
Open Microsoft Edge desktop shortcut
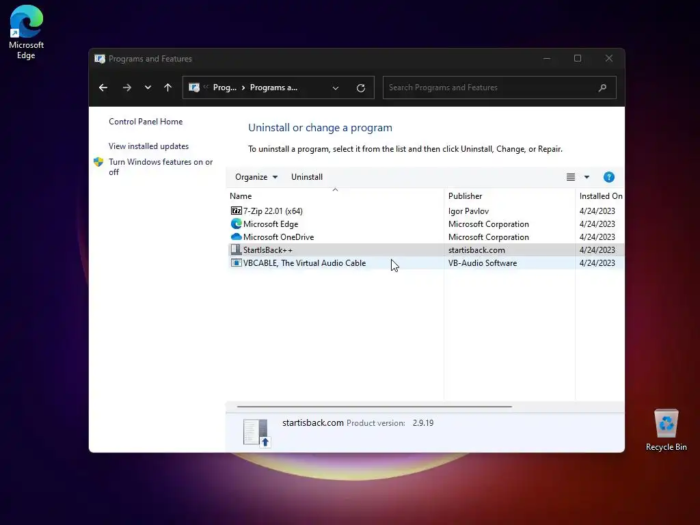click(x=27, y=32)
